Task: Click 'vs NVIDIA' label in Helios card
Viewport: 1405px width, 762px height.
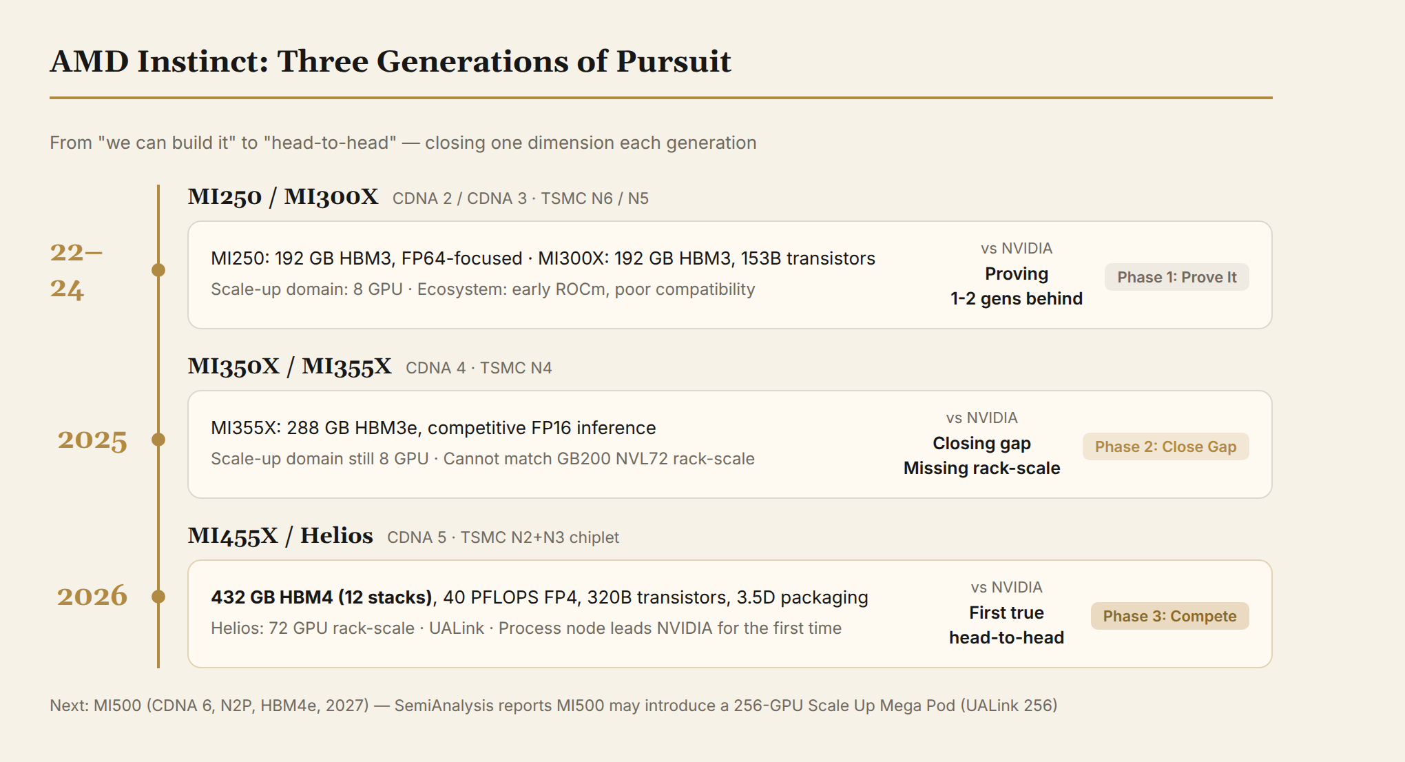Action: [1007, 588]
